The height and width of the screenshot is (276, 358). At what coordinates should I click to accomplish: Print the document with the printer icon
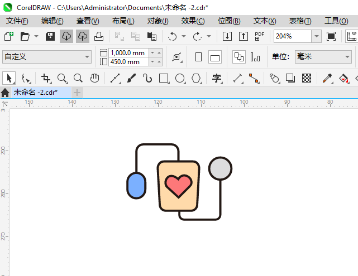pyautogui.click(x=99, y=36)
